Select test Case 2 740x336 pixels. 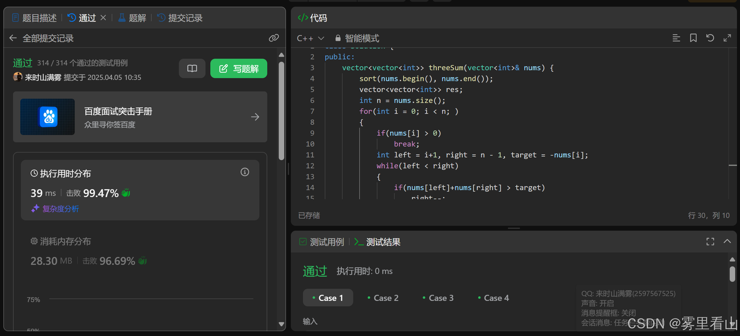pos(383,298)
